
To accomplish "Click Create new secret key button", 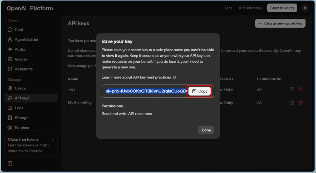I will pyautogui.click(x=280, y=23).
